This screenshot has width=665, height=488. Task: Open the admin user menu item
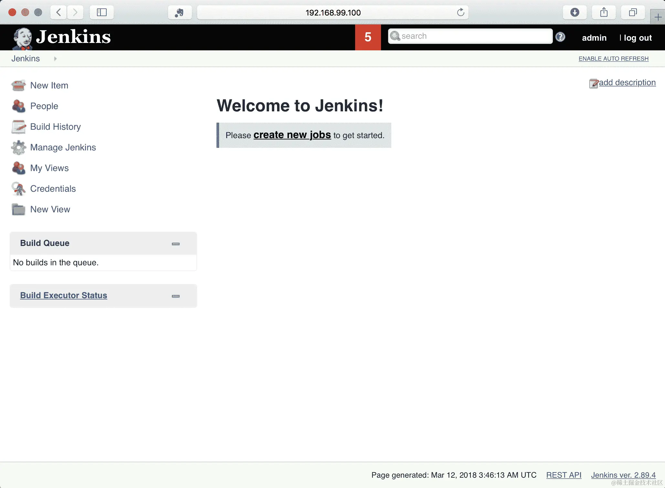pos(594,38)
